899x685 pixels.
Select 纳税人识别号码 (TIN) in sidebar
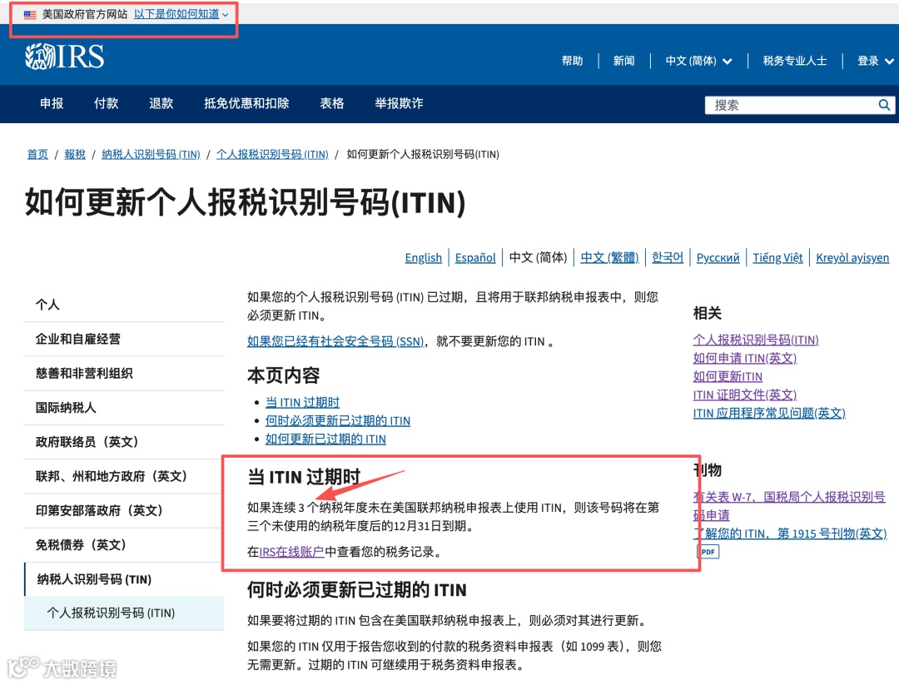[124, 579]
